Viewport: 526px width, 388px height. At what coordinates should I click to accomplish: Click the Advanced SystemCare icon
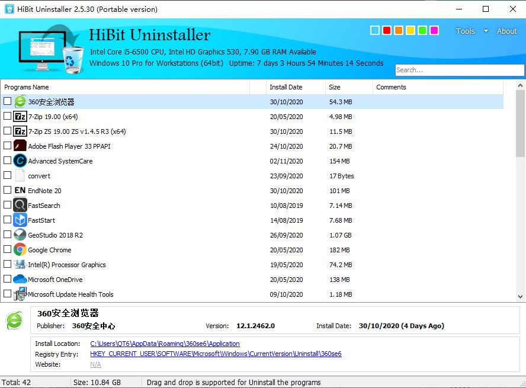point(20,161)
